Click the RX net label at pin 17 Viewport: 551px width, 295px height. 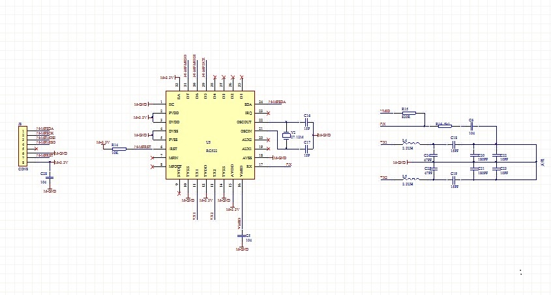pyautogui.click(x=288, y=166)
